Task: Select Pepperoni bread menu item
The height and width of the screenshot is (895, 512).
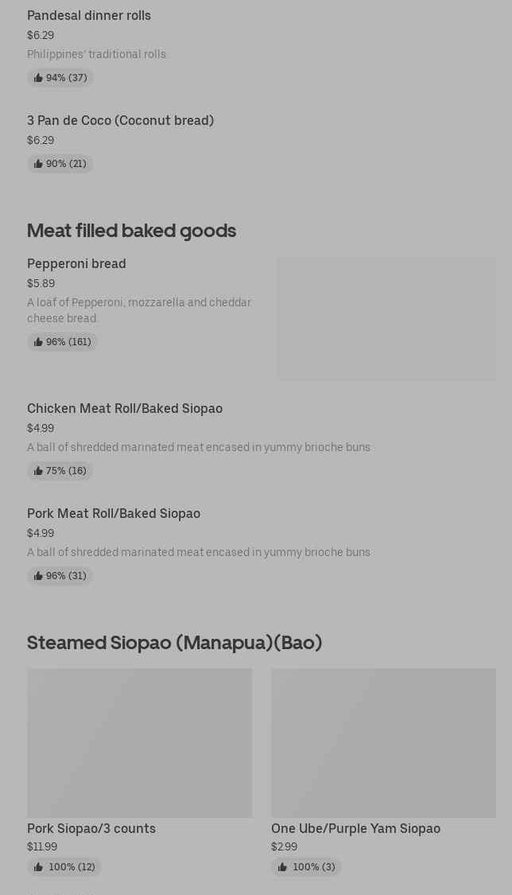Action: coord(76,263)
